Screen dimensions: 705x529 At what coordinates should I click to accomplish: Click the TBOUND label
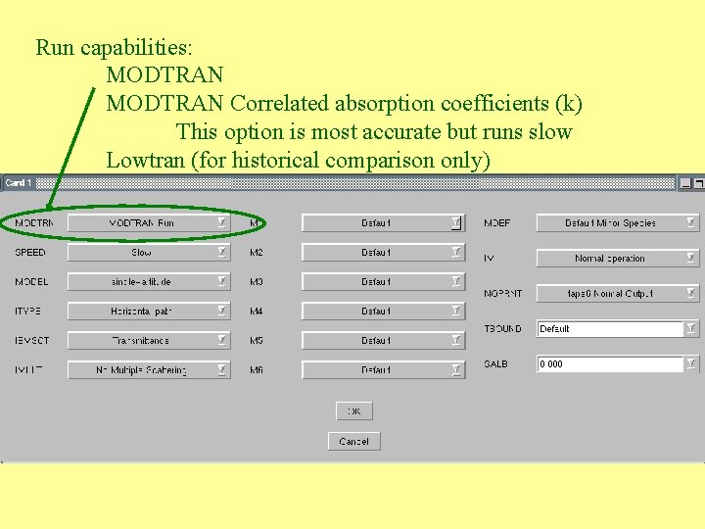point(502,329)
